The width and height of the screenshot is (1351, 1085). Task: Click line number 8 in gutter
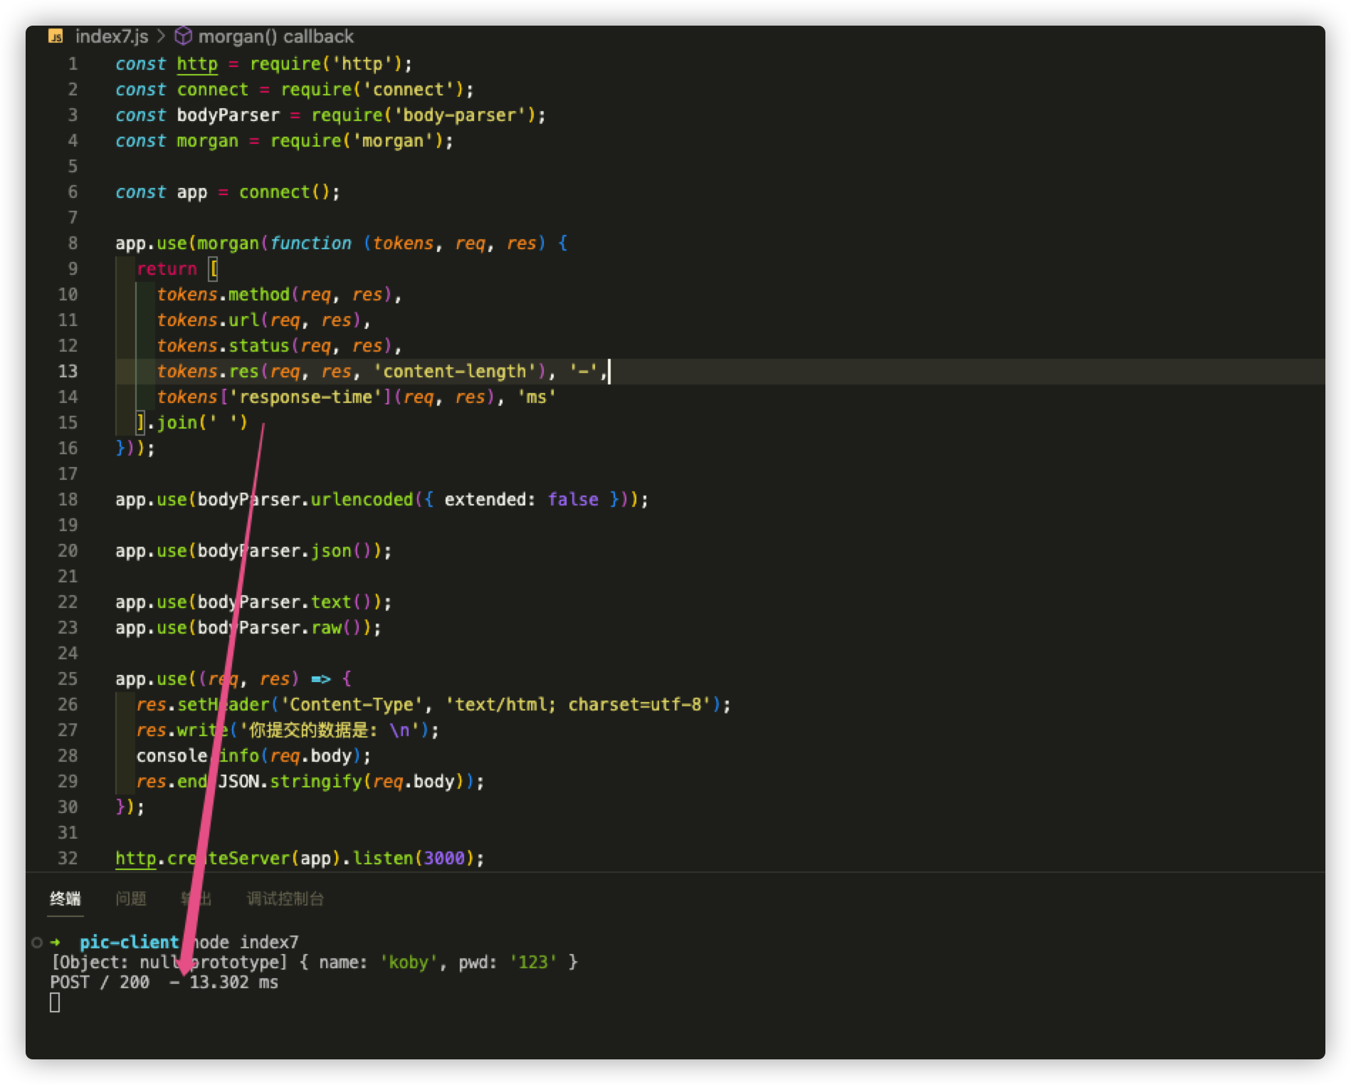coord(73,243)
